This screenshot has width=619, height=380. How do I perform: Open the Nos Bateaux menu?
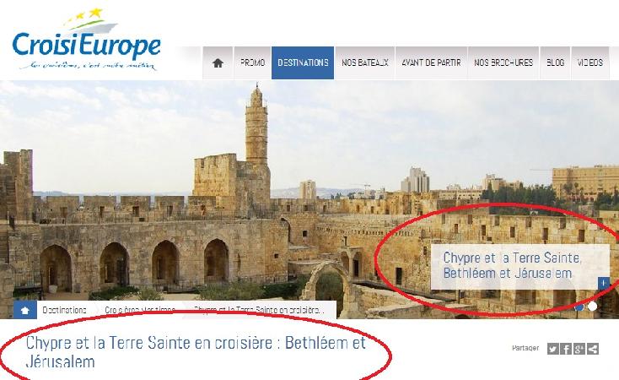click(365, 62)
